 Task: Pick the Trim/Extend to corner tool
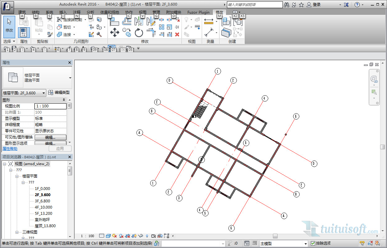[x=151, y=32]
